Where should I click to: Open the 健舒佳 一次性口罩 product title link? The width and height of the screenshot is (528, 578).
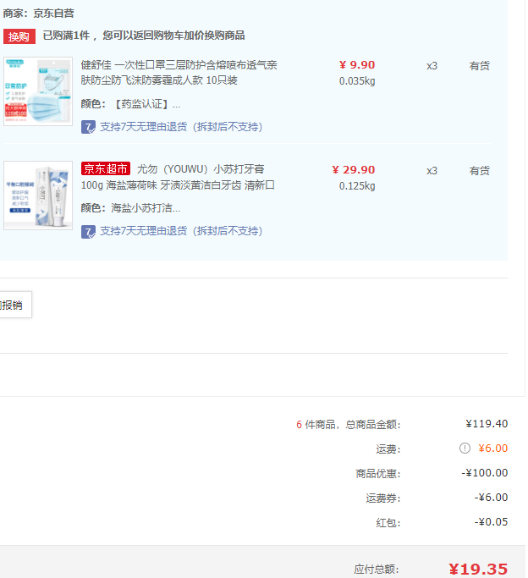point(179,73)
